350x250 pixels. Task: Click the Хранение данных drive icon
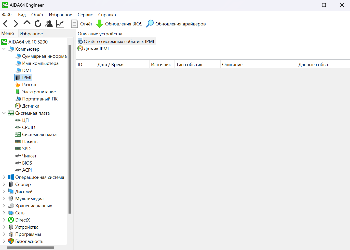coord(11,205)
